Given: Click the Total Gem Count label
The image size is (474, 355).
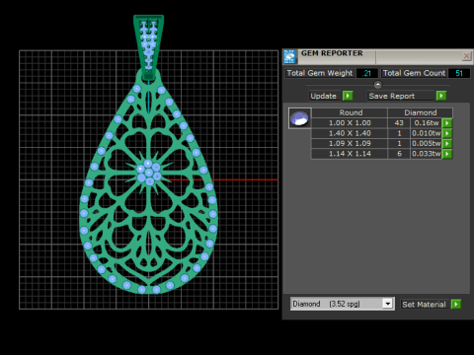Looking at the screenshot, I should click(414, 73).
